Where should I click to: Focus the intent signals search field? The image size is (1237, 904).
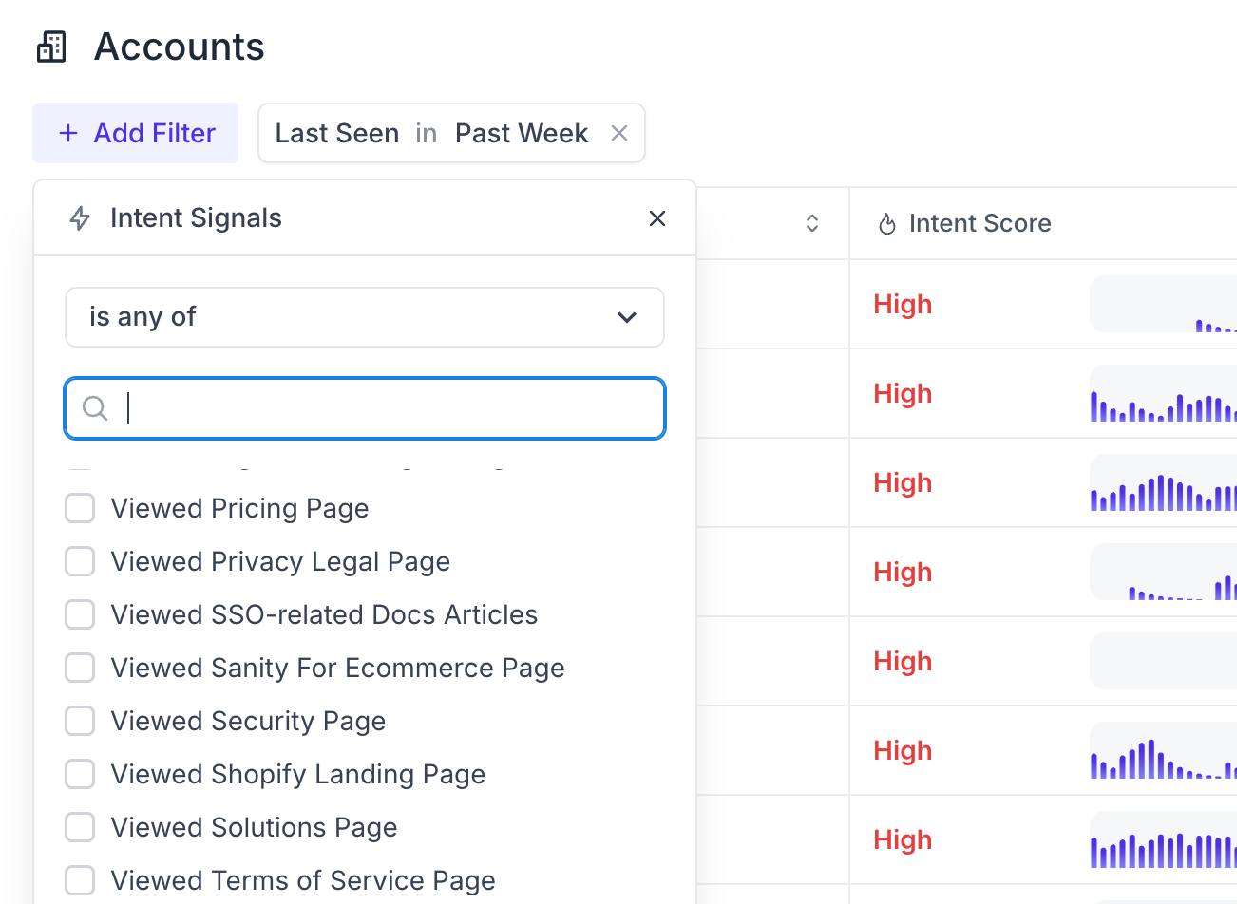click(390, 408)
